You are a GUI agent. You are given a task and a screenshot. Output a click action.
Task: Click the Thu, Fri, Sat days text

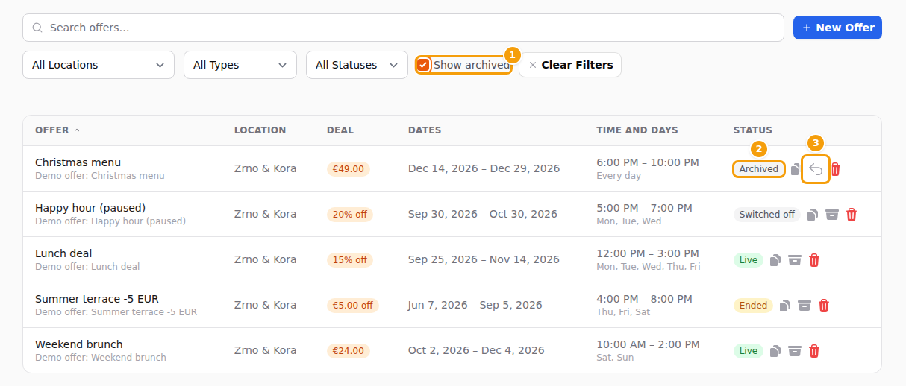[623, 312]
